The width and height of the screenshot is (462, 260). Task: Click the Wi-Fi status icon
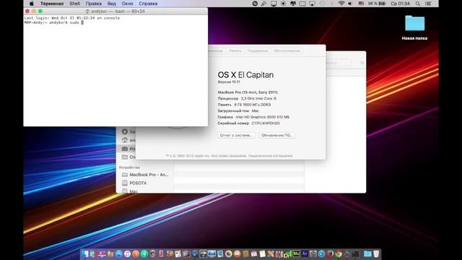tap(341, 4)
